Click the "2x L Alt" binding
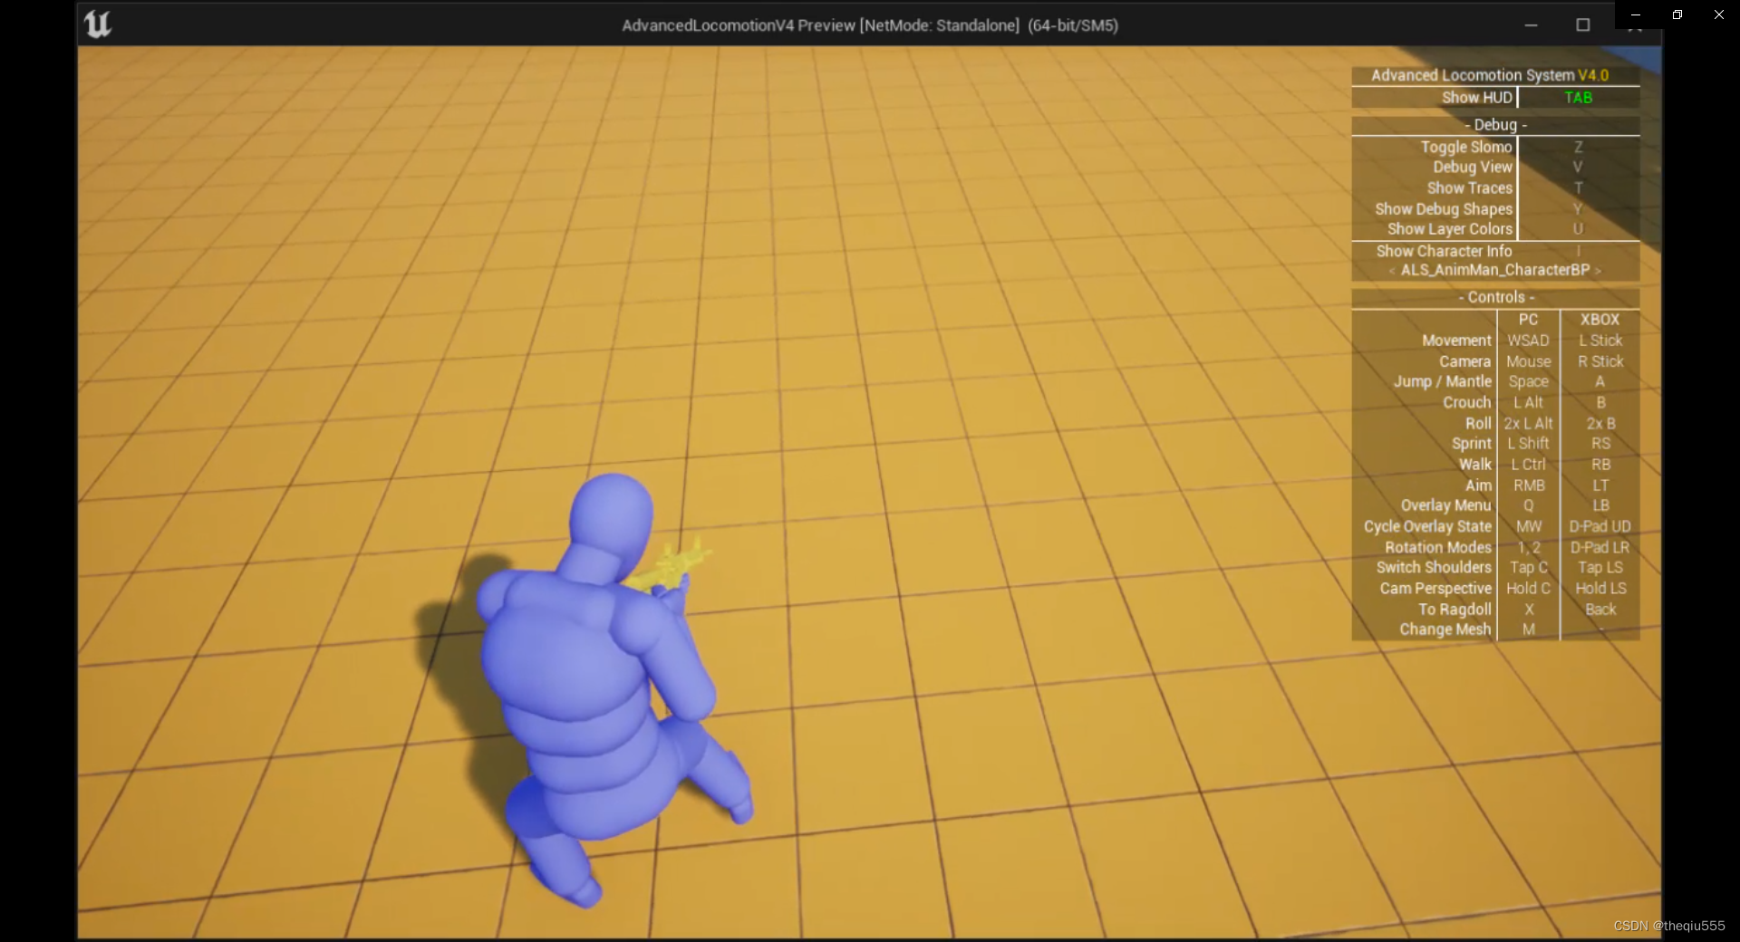This screenshot has width=1740, height=942. (x=1528, y=423)
